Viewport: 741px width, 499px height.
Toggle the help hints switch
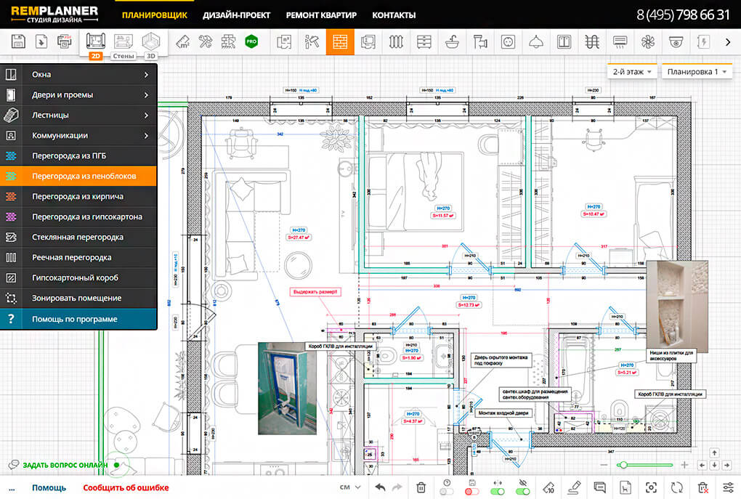point(447,492)
